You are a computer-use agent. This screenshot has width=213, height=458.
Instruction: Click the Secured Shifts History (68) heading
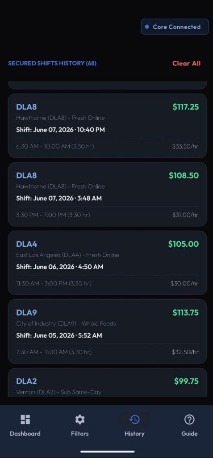click(x=52, y=64)
